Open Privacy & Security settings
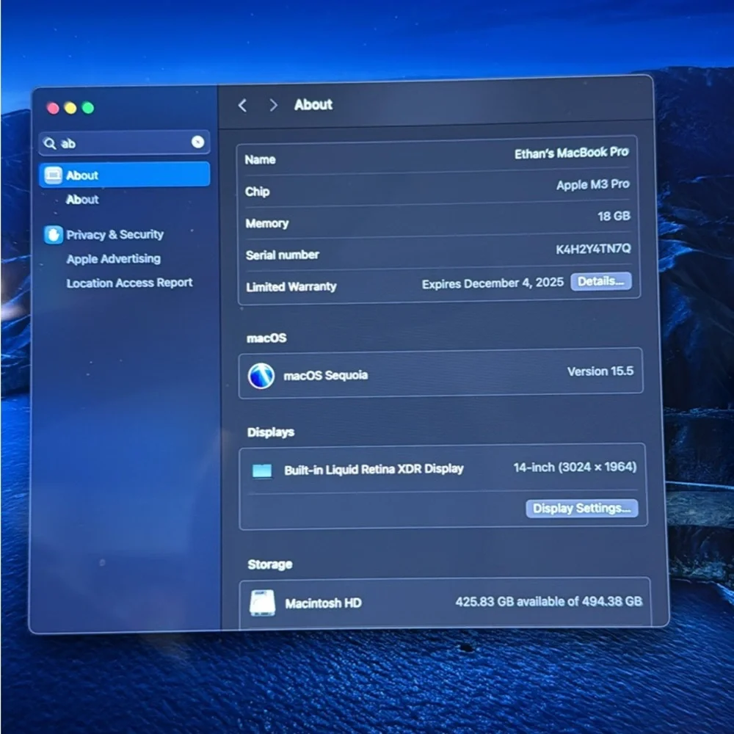Screen dimensions: 734x734 115,235
